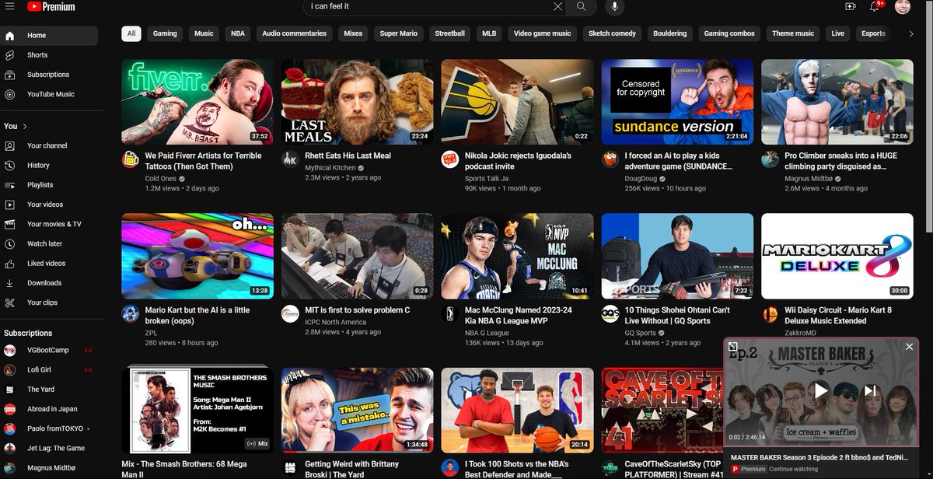
Task: Select the Gaming filter chip
Action: pyautogui.click(x=165, y=33)
